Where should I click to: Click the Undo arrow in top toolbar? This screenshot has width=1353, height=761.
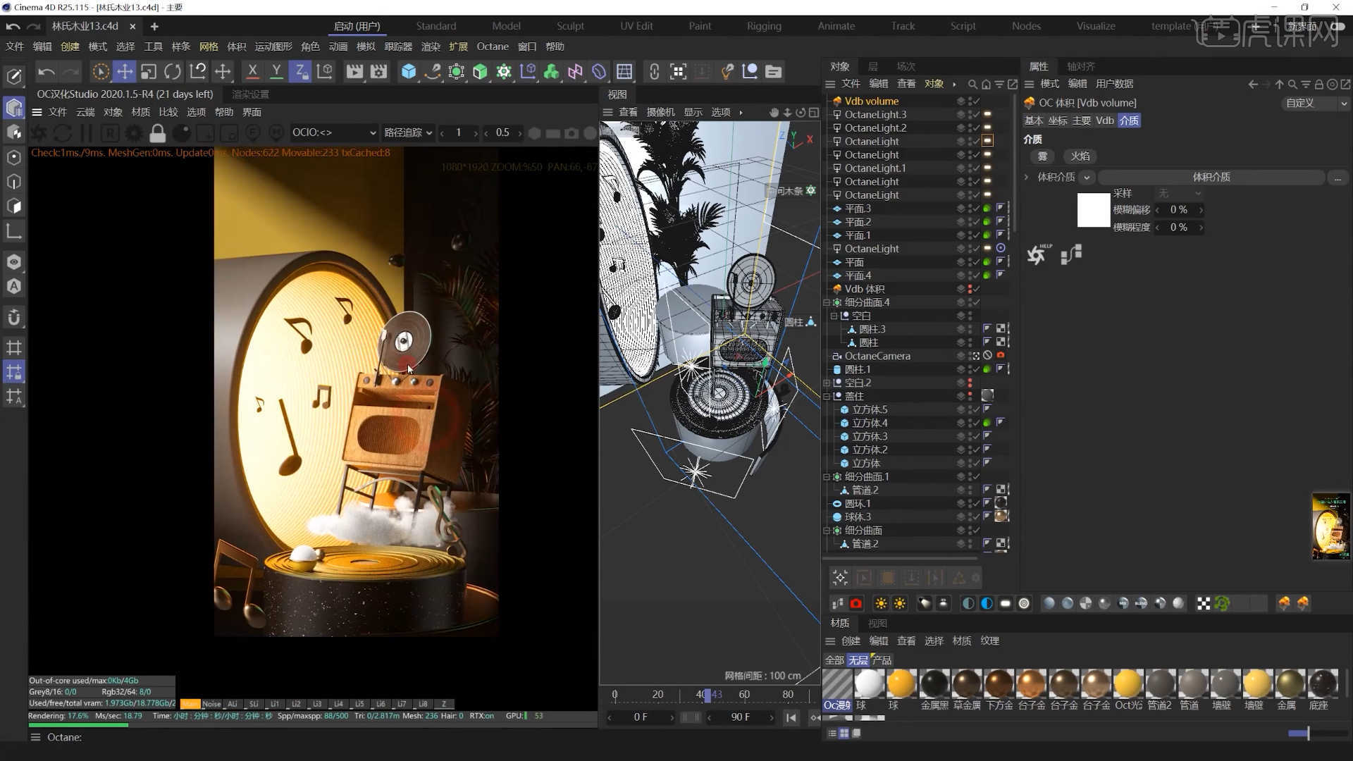(46, 71)
